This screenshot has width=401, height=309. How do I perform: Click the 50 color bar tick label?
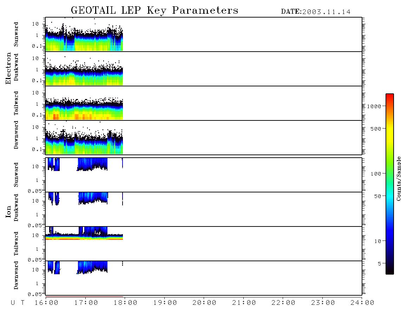[377, 196]
